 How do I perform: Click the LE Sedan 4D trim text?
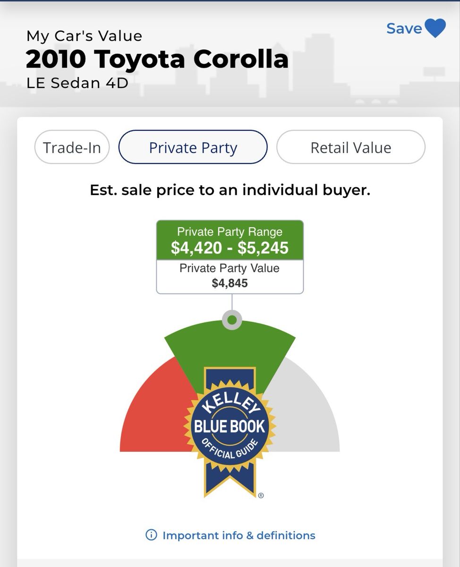(77, 83)
